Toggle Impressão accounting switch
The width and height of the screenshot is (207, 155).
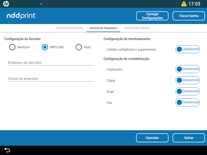(187, 69)
